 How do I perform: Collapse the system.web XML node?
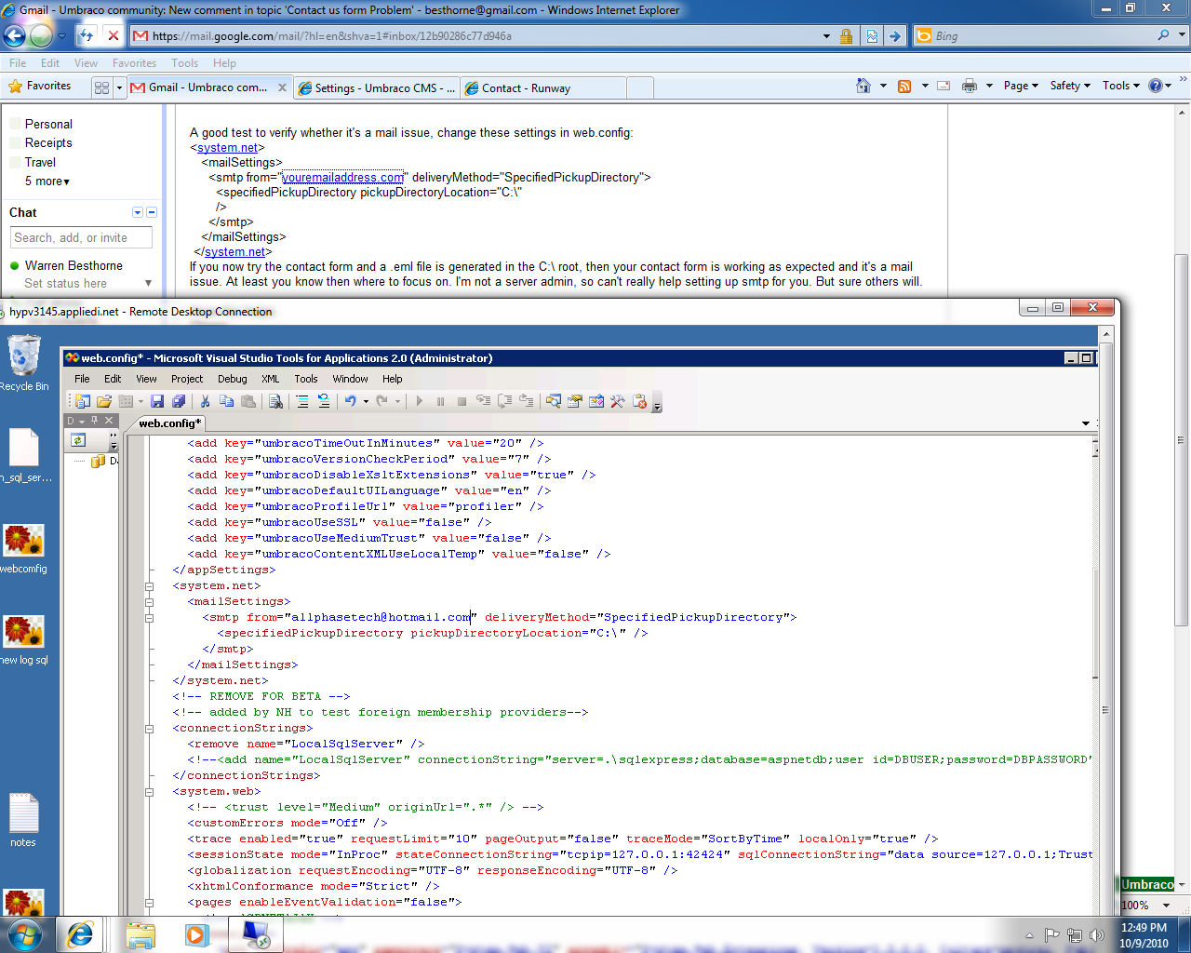pos(149,792)
